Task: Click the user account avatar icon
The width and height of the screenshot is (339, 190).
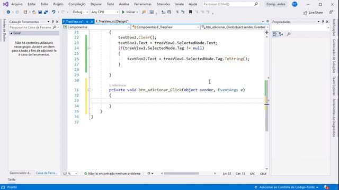Action: [x=295, y=4]
